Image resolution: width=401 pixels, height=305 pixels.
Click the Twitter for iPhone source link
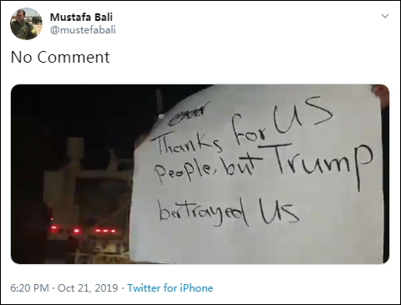170,287
